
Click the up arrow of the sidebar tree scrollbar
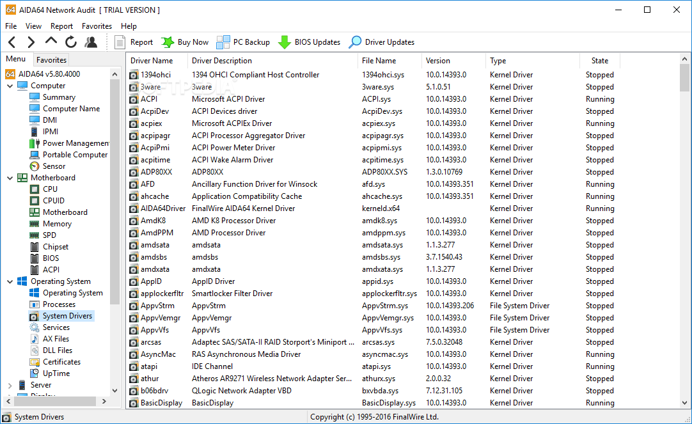pyautogui.click(x=114, y=74)
